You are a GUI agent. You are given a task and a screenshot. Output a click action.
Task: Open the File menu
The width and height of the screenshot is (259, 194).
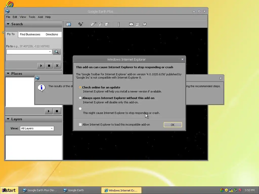tap(8, 17)
